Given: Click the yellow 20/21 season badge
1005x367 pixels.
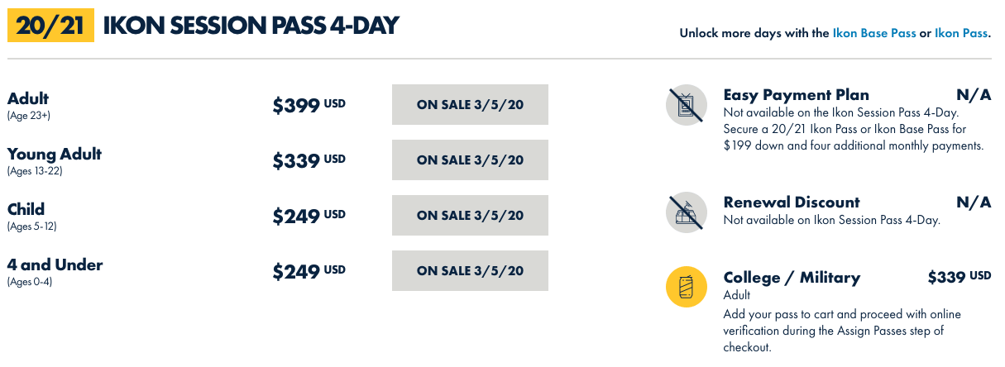Looking at the screenshot, I should 50,26.
